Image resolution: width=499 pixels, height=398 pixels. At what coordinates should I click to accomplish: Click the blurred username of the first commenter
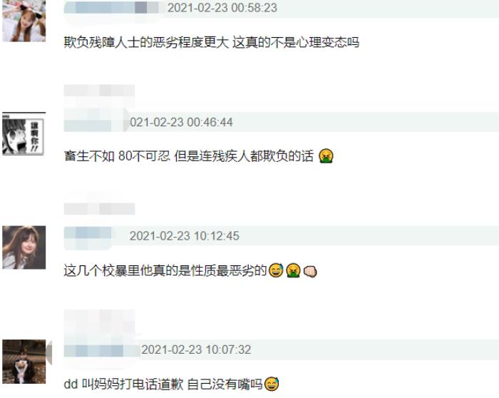pyautogui.click(x=111, y=8)
